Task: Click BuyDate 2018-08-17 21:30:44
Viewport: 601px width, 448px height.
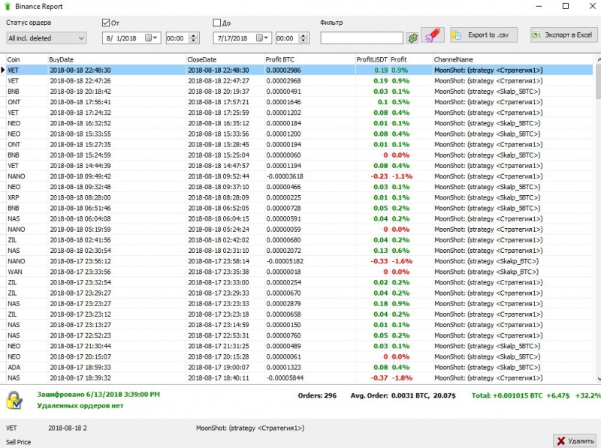Action: (80, 346)
